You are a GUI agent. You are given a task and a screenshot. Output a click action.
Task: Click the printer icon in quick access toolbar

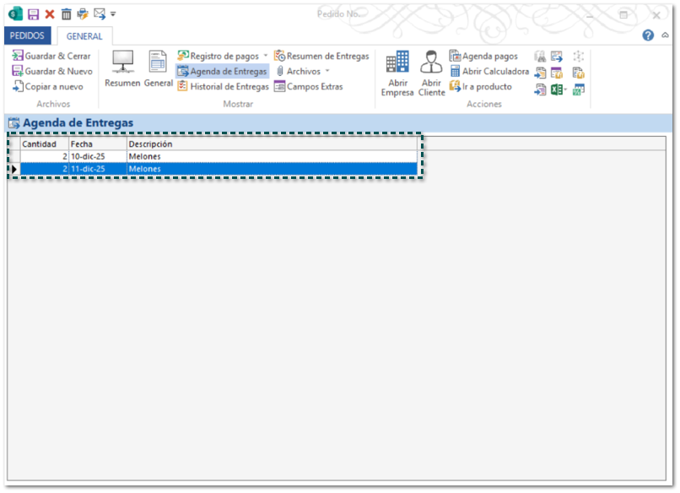pyautogui.click(x=83, y=14)
